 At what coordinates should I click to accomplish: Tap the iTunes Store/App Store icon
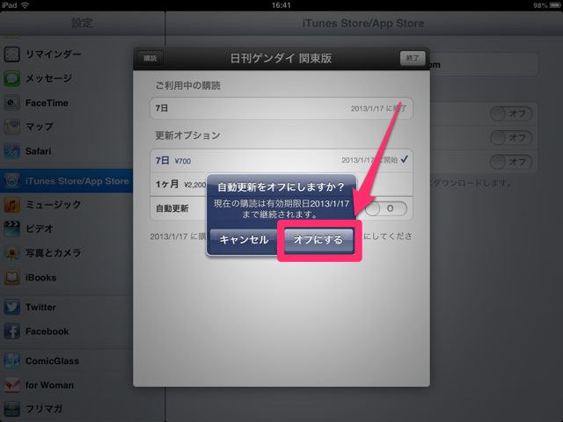tap(11, 180)
